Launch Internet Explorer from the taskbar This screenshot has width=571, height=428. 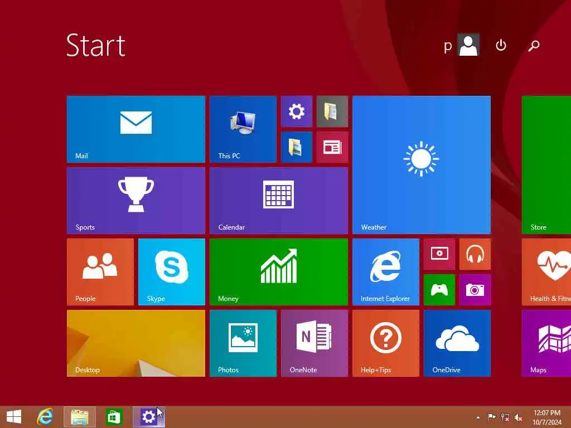(45, 417)
